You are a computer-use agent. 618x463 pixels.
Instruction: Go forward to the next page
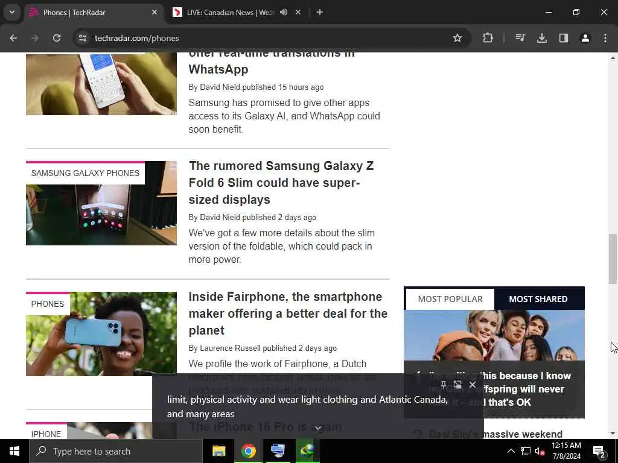click(x=34, y=38)
